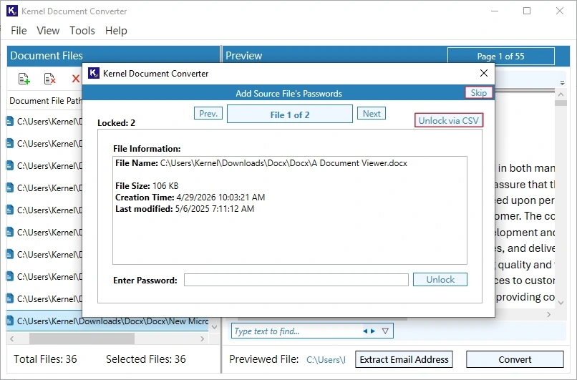The width and height of the screenshot is (577, 380).
Task: Close the Add Source File's Passwords dialog
Action: click(484, 73)
